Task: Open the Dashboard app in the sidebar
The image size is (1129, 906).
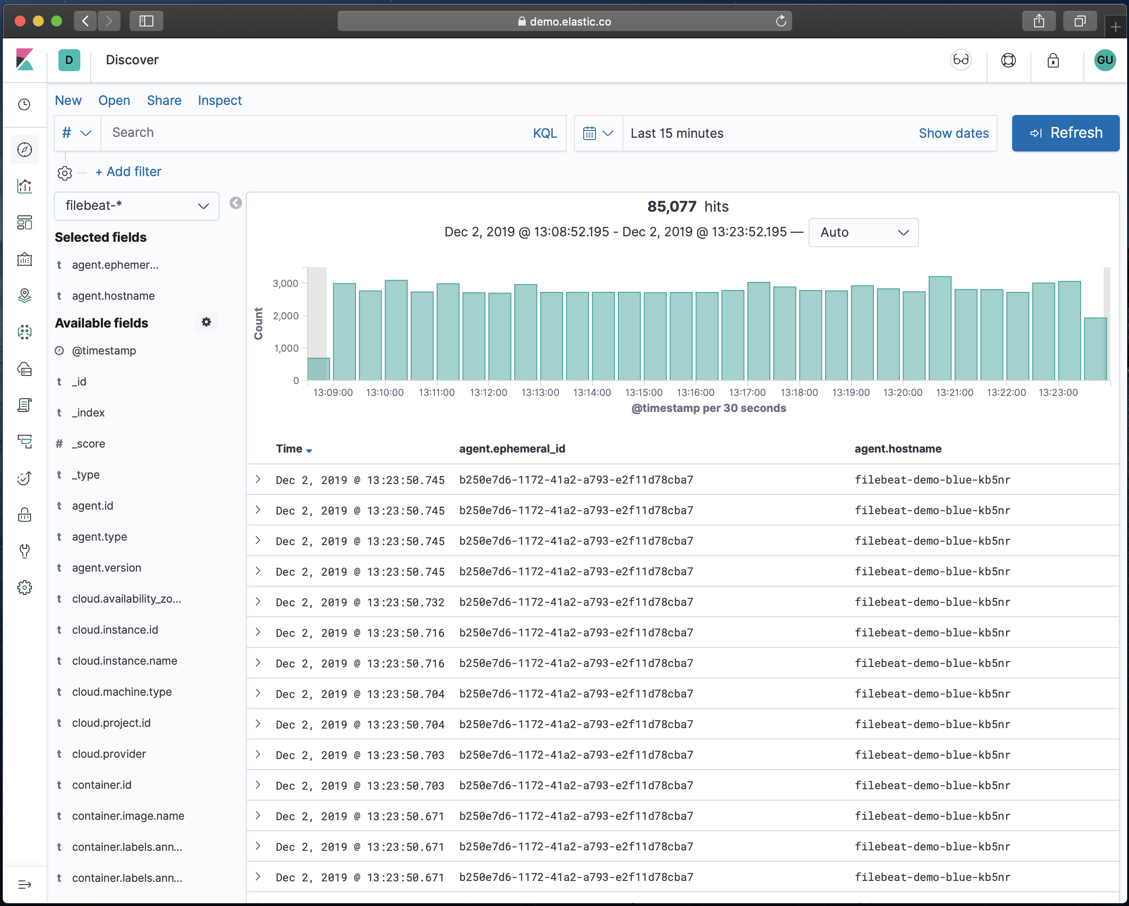Action: [x=25, y=223]
